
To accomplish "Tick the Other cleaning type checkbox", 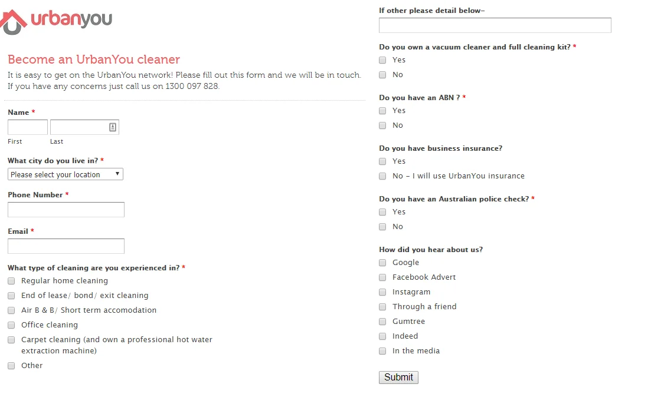I will click(11, 366).
